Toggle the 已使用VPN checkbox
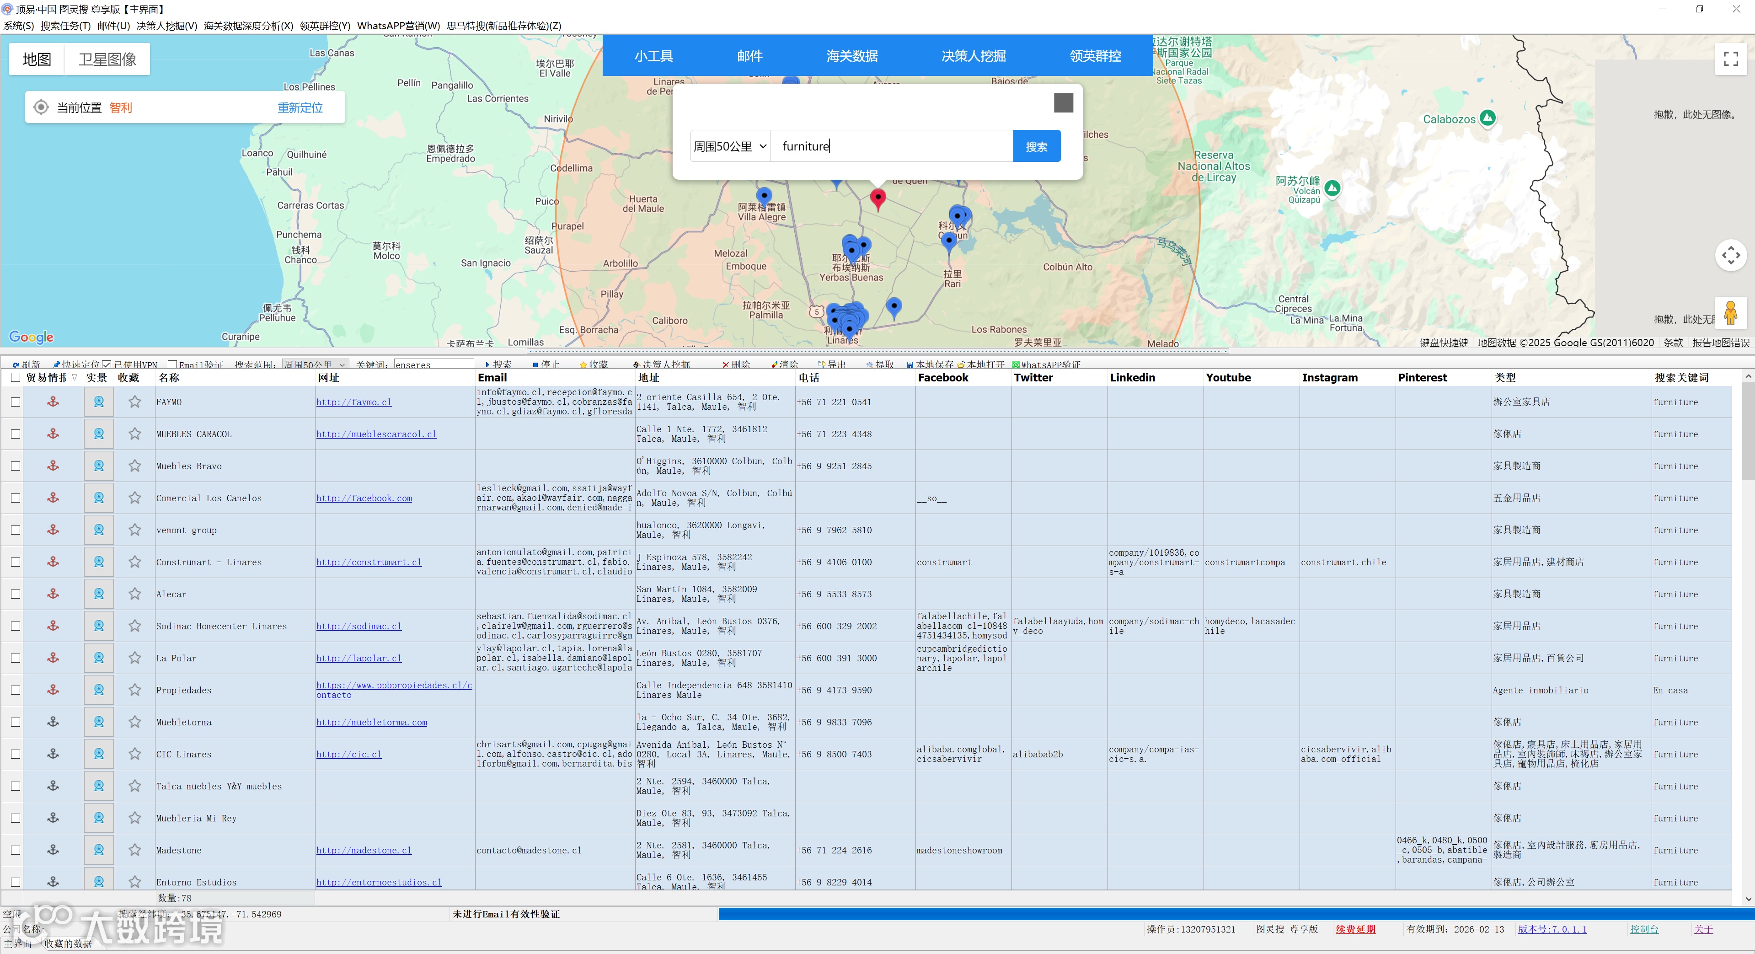 [107, 364]
